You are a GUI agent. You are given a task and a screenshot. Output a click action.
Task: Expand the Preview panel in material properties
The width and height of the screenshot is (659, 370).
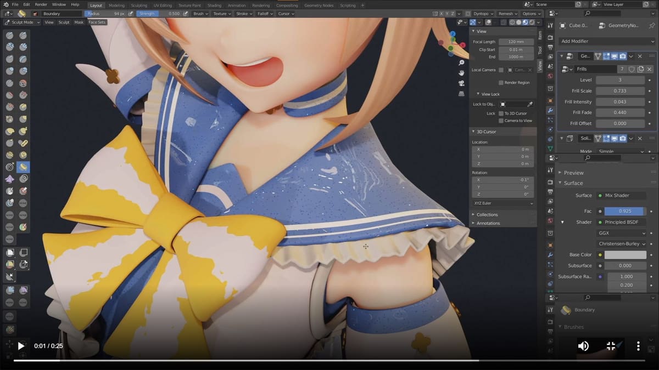pos(573,173)
